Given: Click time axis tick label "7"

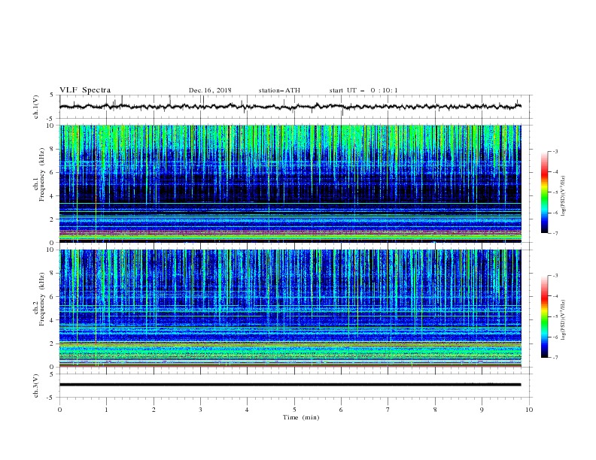Looking at the screenshot, I should point(388,410).
